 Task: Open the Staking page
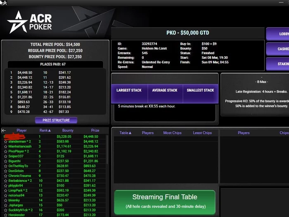[x=278, y=64]
